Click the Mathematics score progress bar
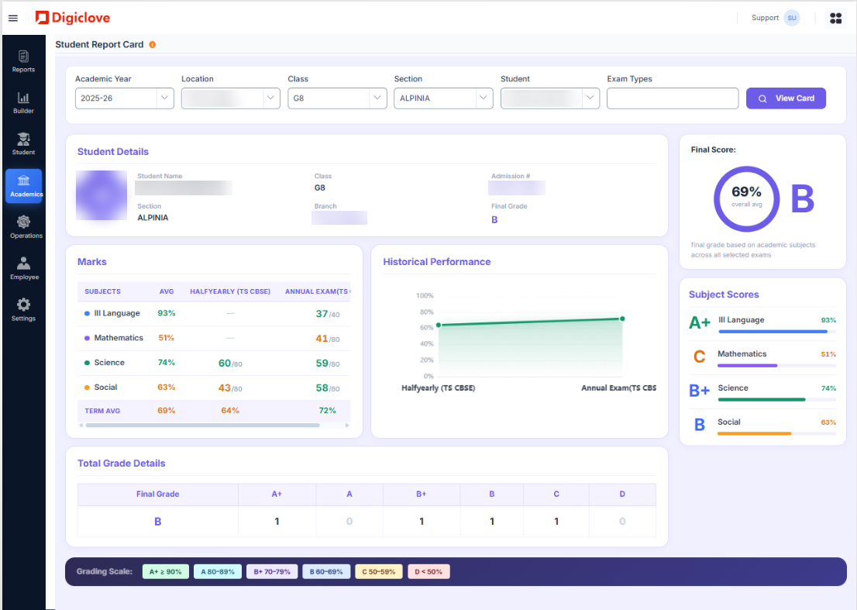 click(777, 366)
